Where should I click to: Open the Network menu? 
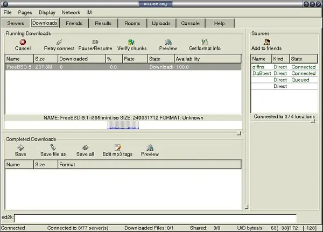71,12
